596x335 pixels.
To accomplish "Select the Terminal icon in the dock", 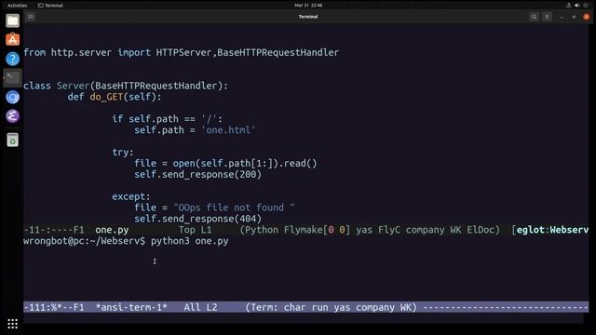I will point(12,78).
